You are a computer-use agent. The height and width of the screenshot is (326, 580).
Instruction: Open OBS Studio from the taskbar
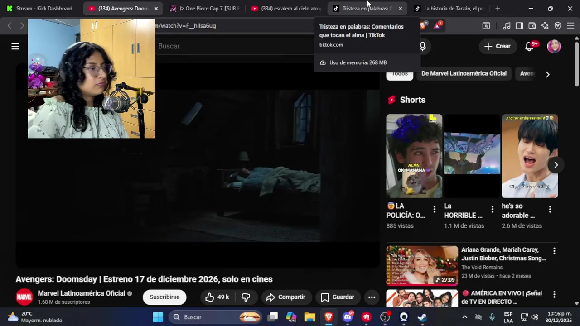tap(385, 317)
